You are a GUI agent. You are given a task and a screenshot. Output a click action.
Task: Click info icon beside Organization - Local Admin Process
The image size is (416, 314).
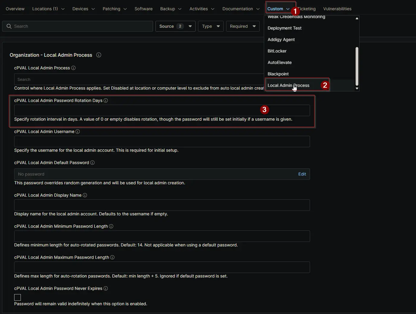(x=99, y=55)
